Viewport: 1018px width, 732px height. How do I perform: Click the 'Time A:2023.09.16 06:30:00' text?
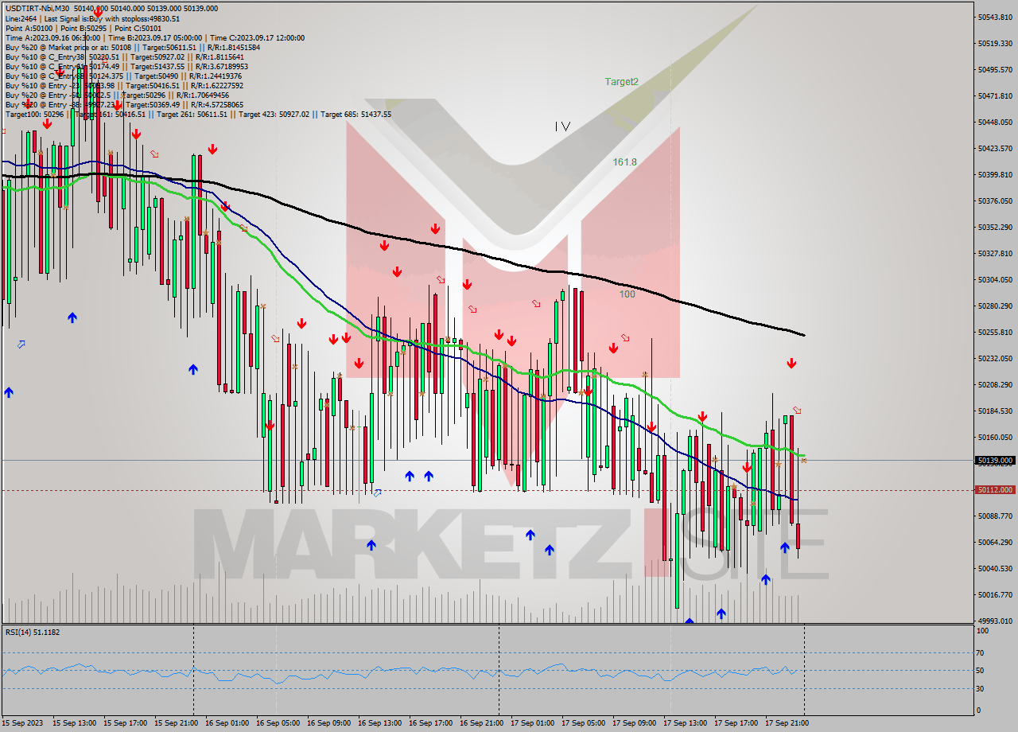[52, 37]
